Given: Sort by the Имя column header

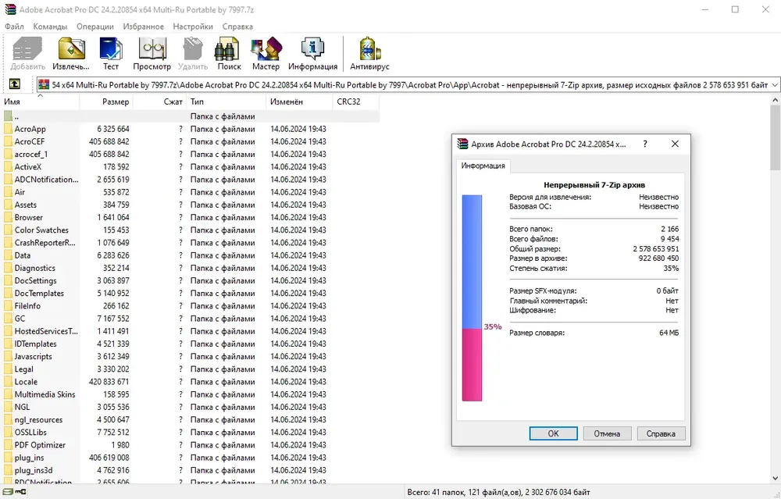Looking at the screenshot, I should click(x=40, y=102).
